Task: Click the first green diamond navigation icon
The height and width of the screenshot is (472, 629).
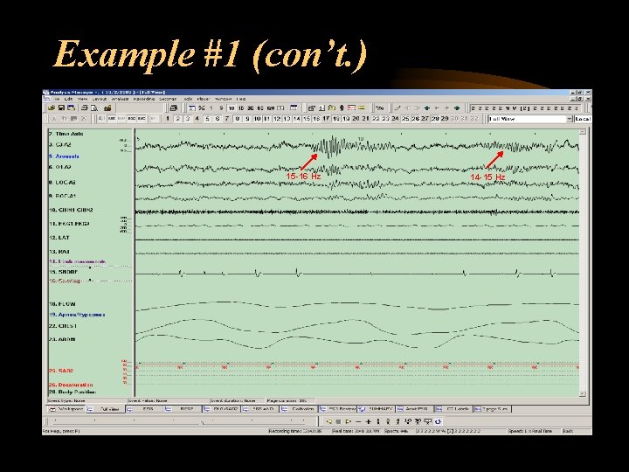Action: click(427, 108)
